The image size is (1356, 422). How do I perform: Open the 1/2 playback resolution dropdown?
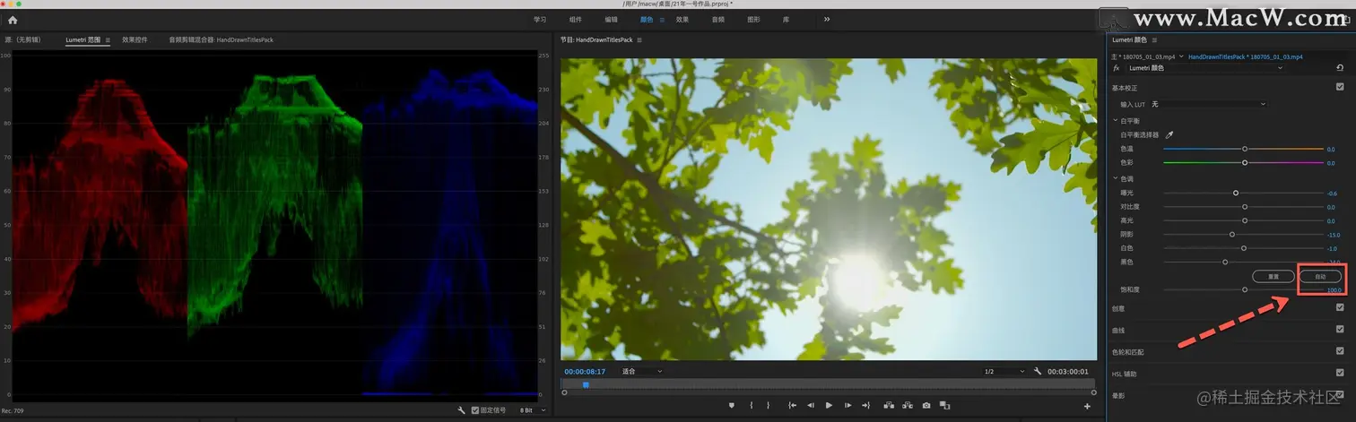[1003, 371]
